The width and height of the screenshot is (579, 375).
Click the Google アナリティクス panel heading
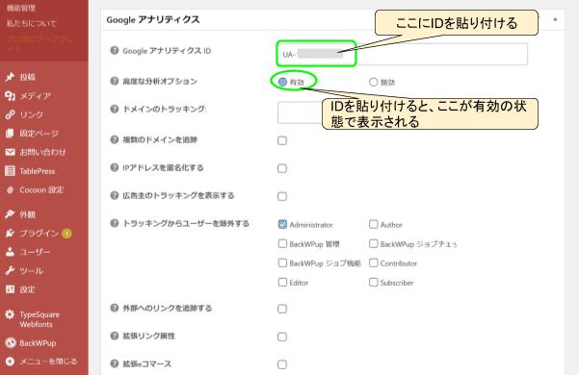153,19
